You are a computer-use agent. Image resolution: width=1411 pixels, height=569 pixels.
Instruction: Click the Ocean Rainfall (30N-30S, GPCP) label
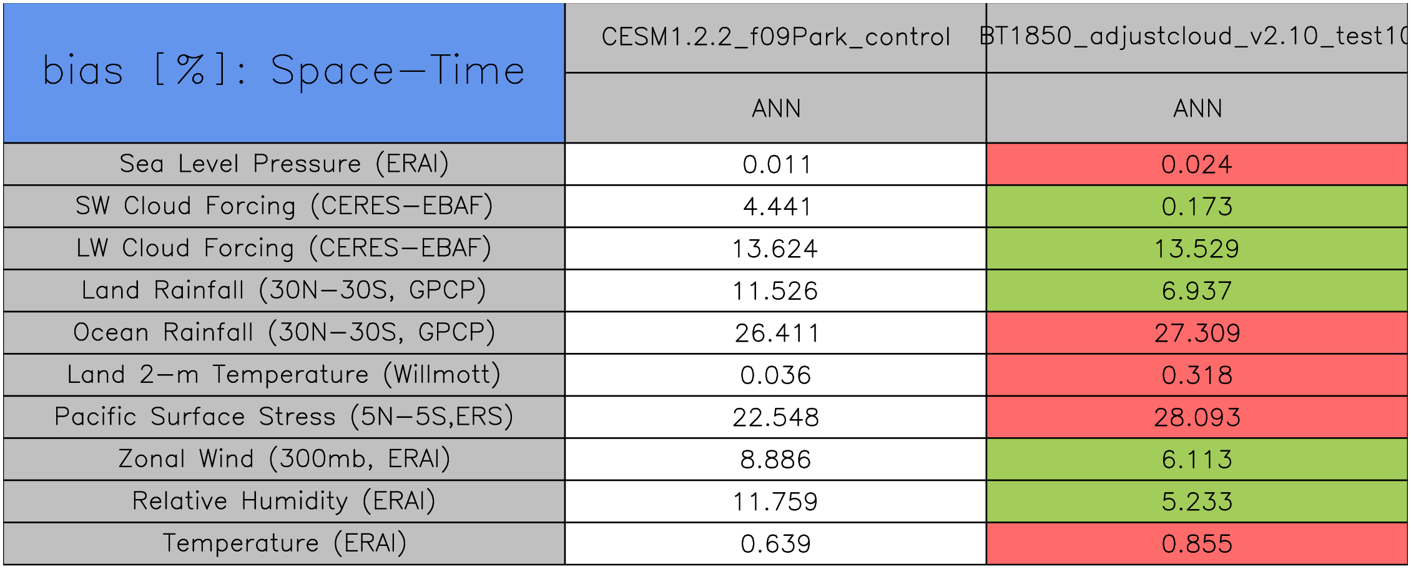point(284,332)
